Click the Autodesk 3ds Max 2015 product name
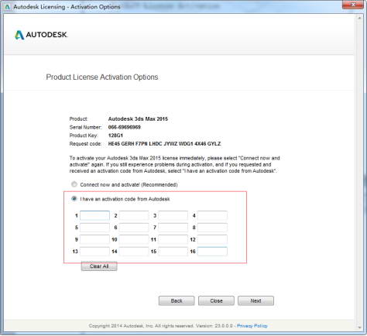Image resolution: width=367 pixels, height=336 pixels. [138, 119]
